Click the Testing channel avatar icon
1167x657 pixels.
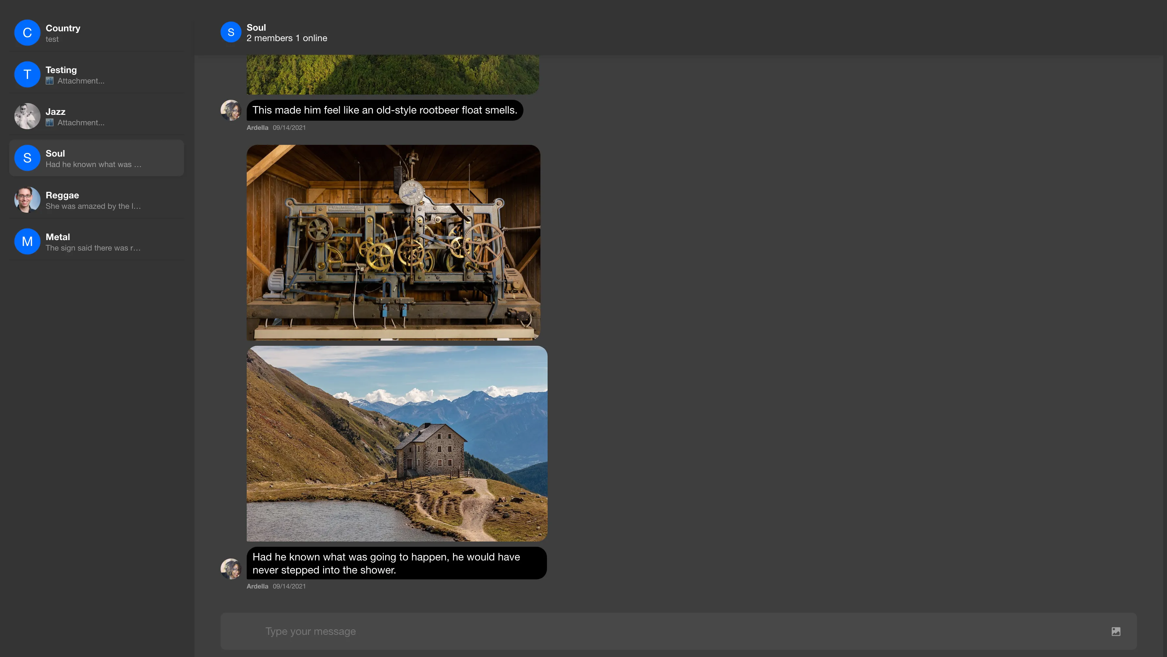click(x=27, y=74)
